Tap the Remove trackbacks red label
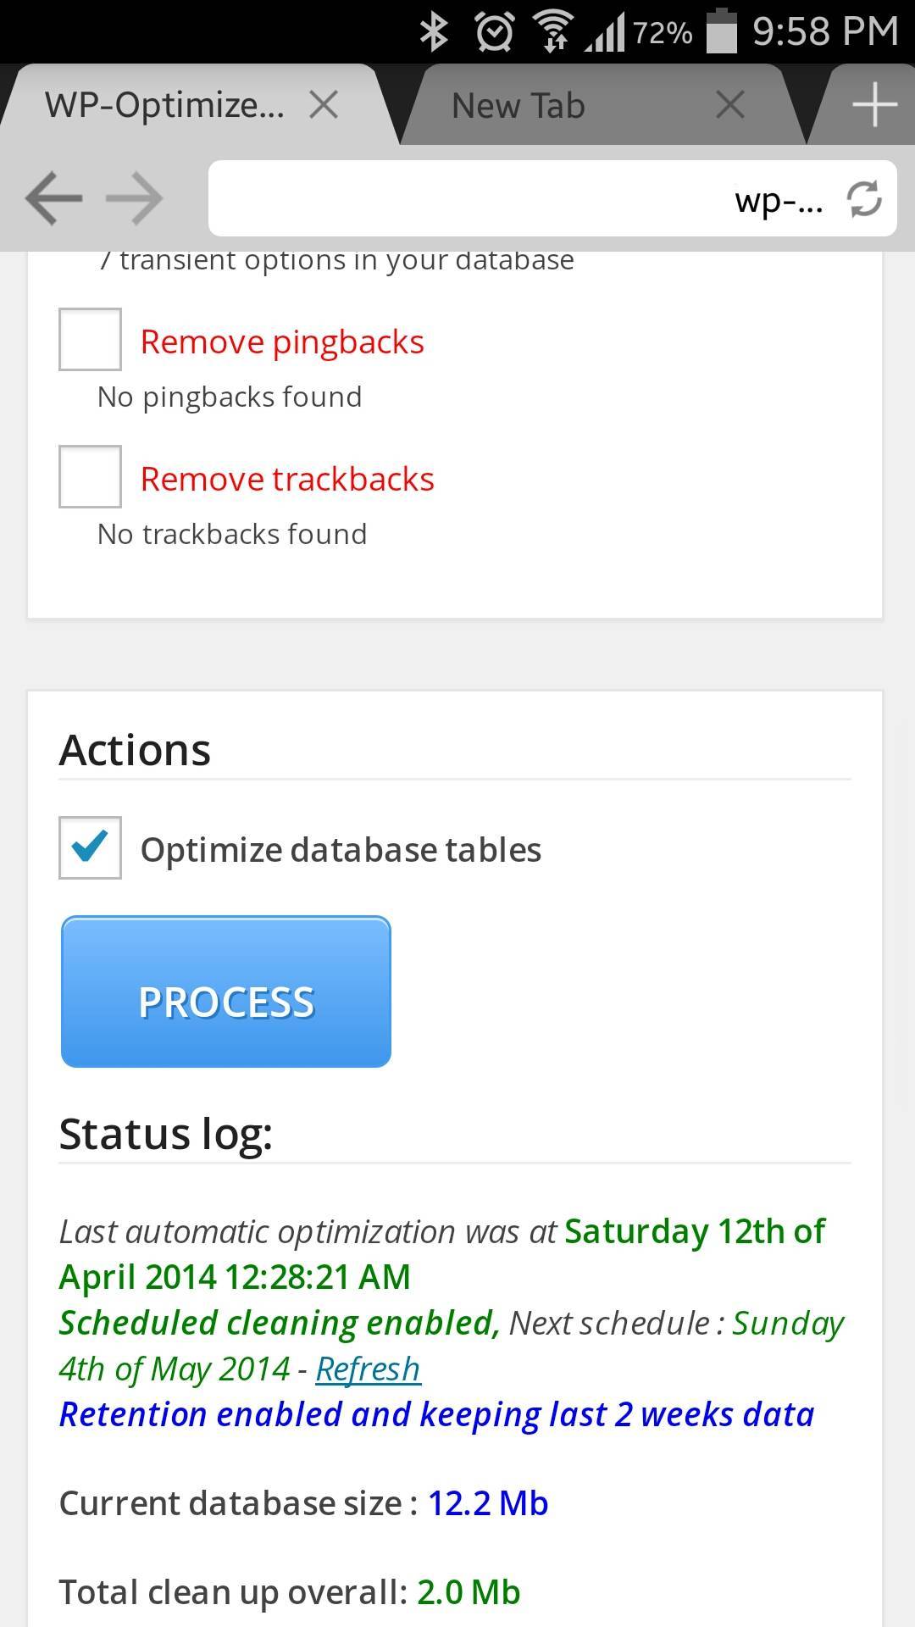 [287, 480]
